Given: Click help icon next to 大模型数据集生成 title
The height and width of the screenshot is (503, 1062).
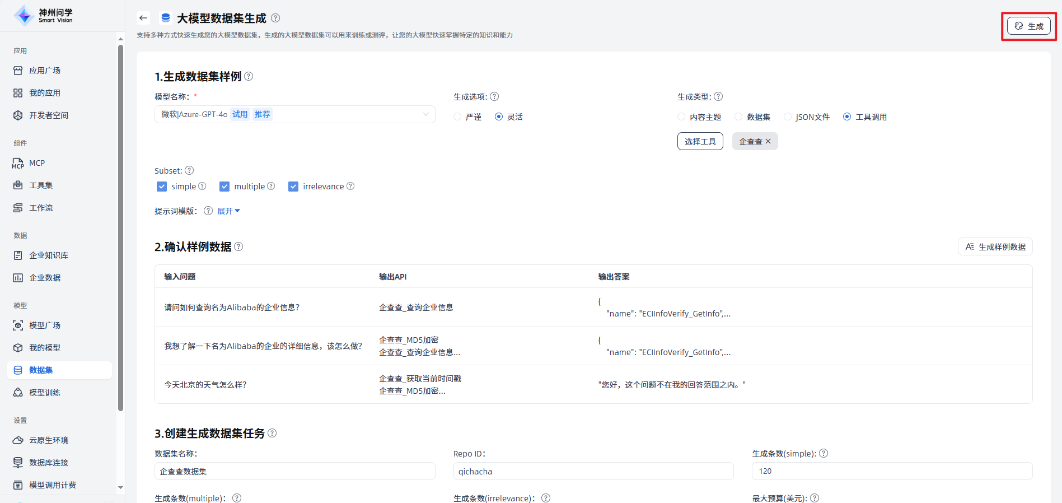Looking at the screenshot, I should coord(275,18).
